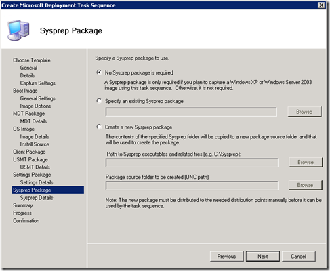Click the existing Sysprep package text field

tap(191, 112)
